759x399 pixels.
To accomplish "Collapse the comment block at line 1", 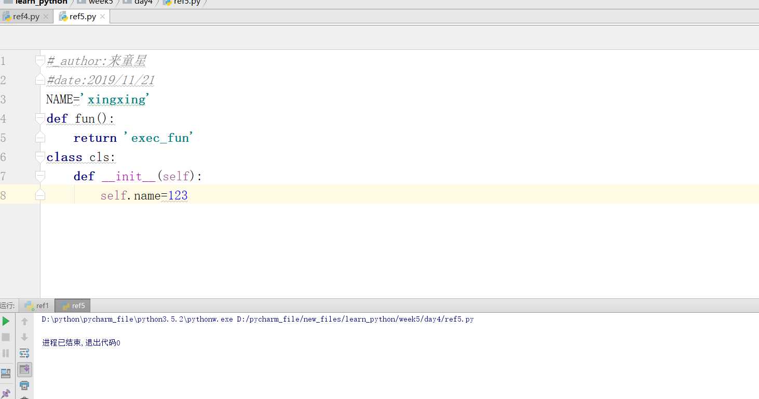I will 40,61.
